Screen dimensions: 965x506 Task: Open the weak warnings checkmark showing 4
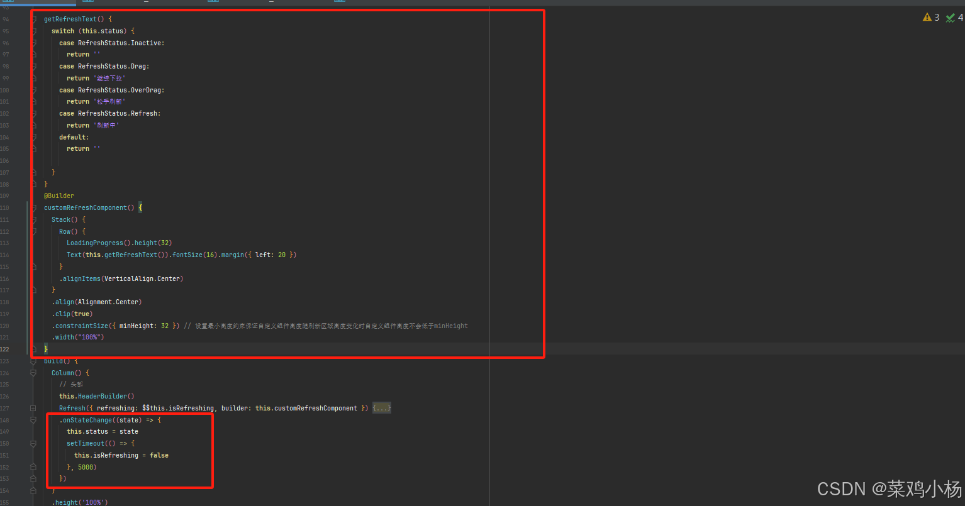click(x=954, y=18)
